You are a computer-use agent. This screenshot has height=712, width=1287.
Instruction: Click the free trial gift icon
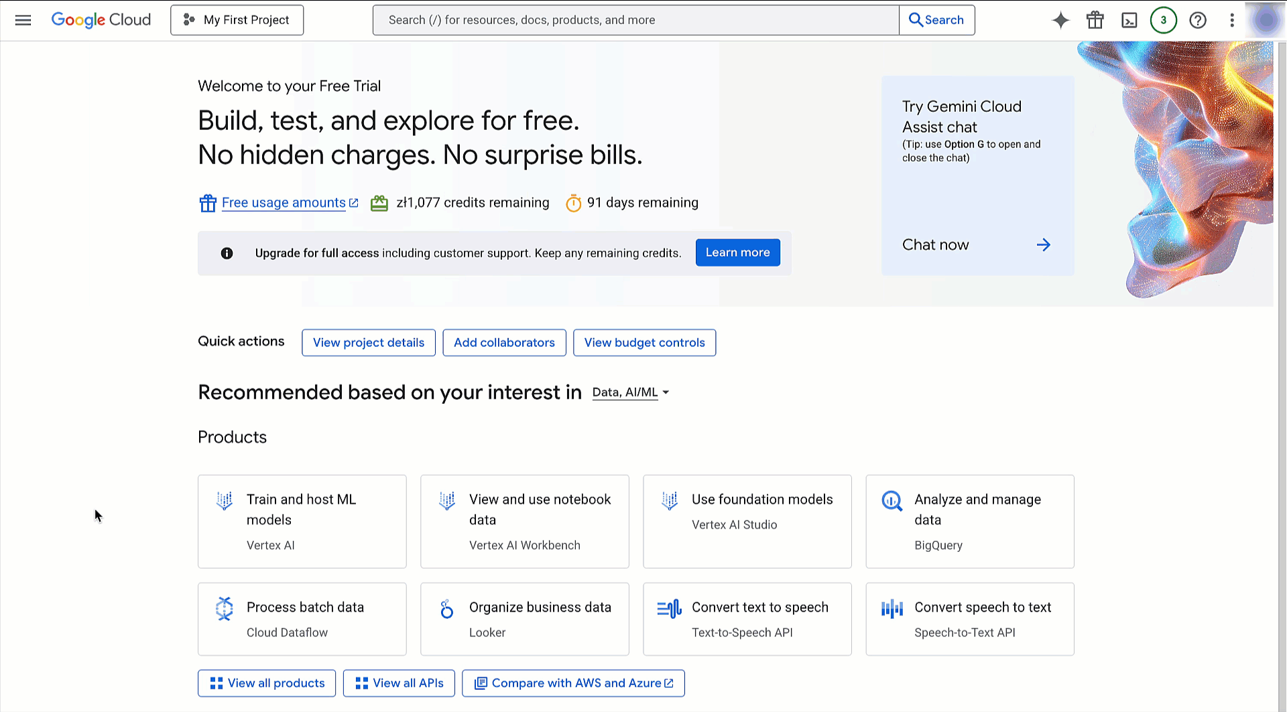(x=1095, y=20)
